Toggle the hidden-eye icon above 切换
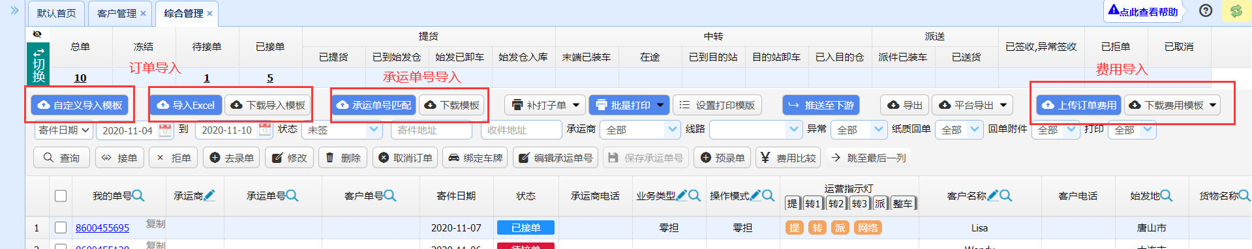 [37, 34]
